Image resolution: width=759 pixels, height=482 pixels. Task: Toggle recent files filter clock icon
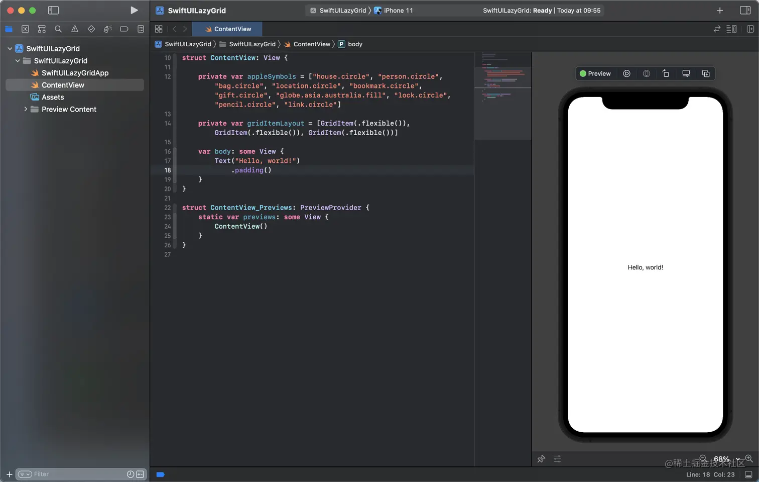click(x=131, y=474)
